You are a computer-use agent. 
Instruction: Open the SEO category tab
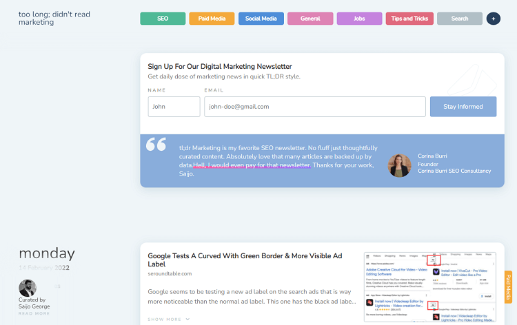163,19
